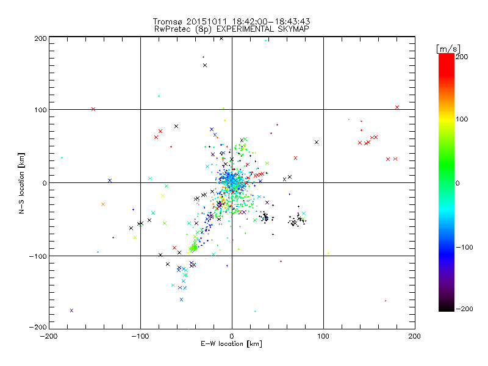Click the "200" tick label on the N-S axis
The width and height of the screenshot is (488, 366).
40,38
